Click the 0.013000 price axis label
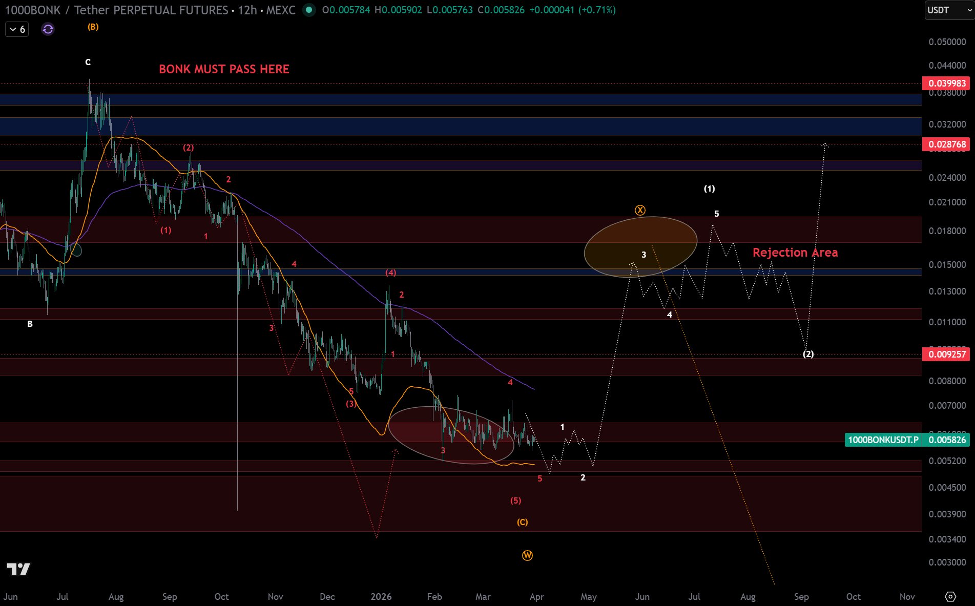This screenshot has width=975, height=606. click(x=947, y=291)
